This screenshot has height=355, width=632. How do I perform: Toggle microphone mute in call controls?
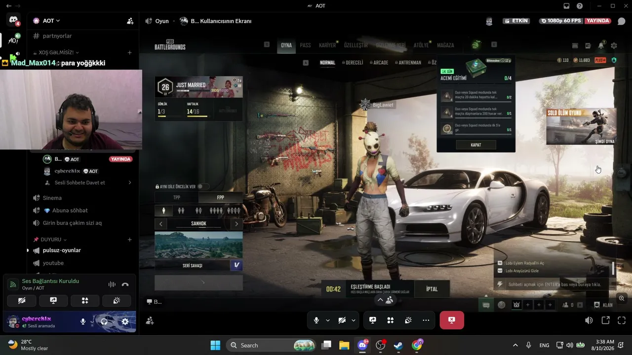pos(316,320)
